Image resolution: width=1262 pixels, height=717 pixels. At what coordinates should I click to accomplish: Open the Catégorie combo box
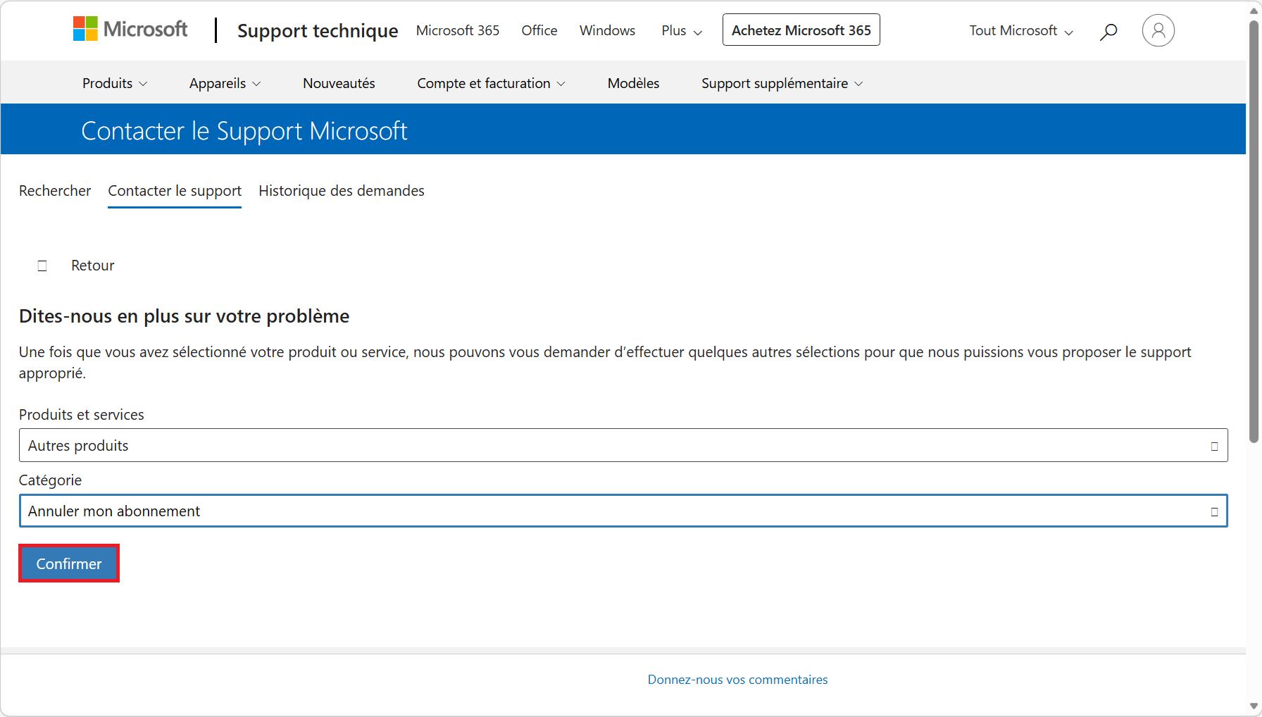click(x=623, y=511)
